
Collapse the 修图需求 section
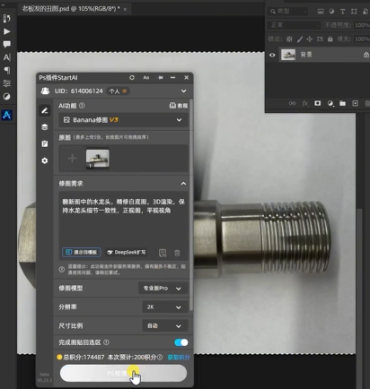pyautogui.click(x=183, y=184)
